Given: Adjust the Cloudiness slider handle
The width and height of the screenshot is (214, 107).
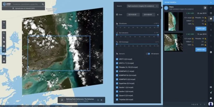Looking at the screenshot, I should tap(158, 26).
